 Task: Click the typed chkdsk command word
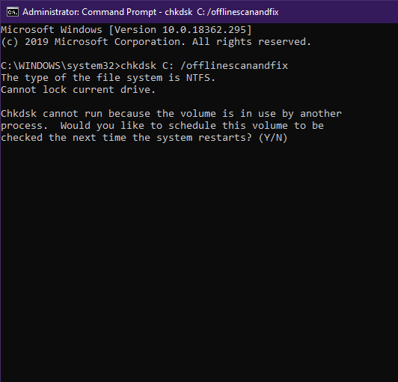[x=138, y=66]
